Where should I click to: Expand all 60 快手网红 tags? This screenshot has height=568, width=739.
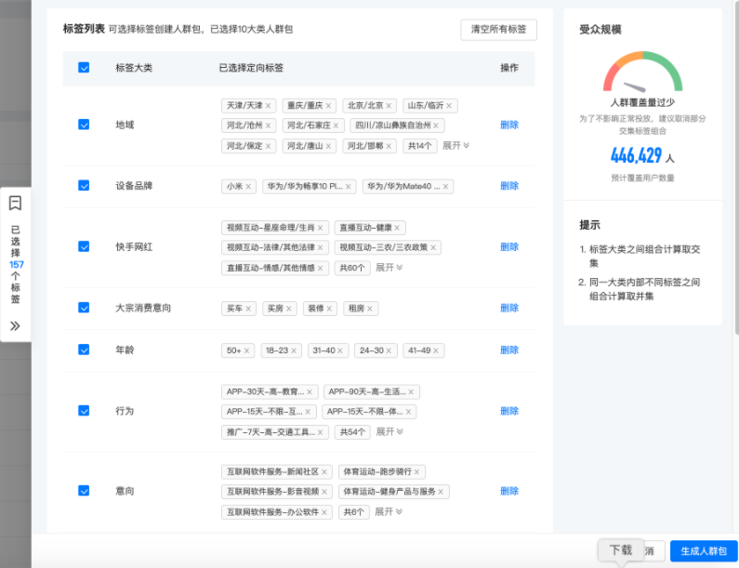(x=389, y=268)
